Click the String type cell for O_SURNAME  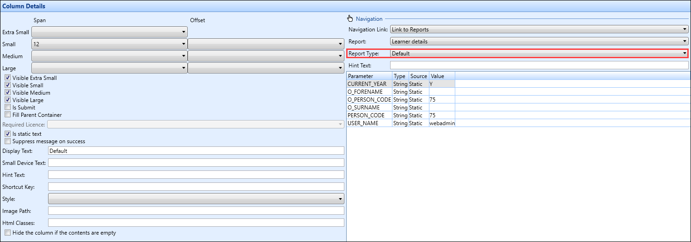[400, 108]
